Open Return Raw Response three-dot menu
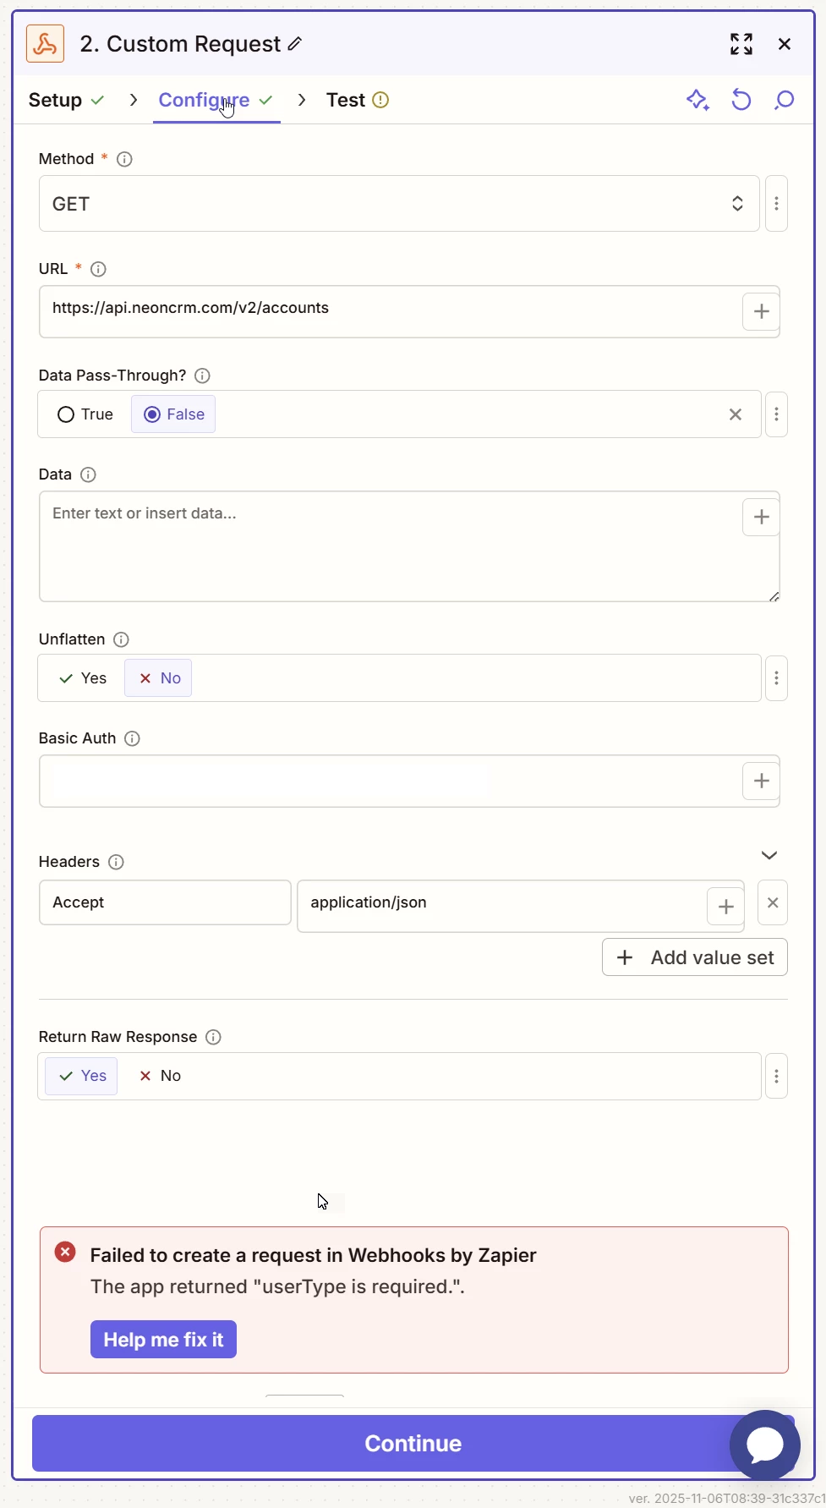826x1508 pixels. point(776,1076)
